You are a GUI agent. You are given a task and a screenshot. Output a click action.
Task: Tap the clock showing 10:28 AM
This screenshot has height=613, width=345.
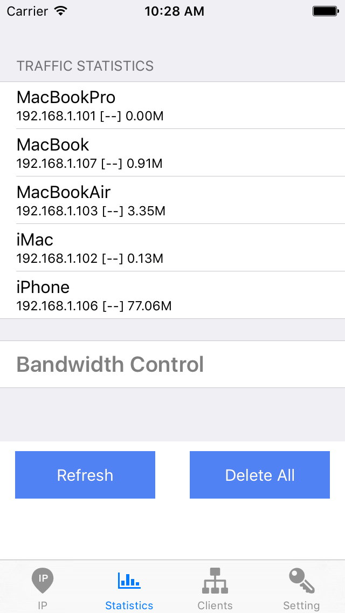pyautogui.click(x=174, y=11)
